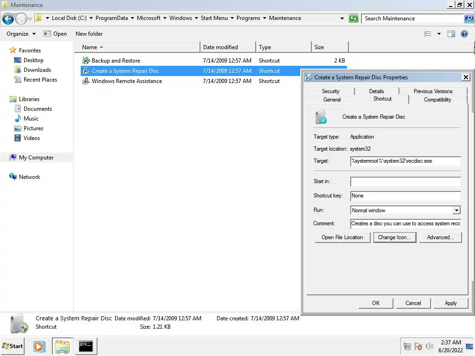
Task: Click the Downloads folder icon
Action: click(x=18, y=70)
